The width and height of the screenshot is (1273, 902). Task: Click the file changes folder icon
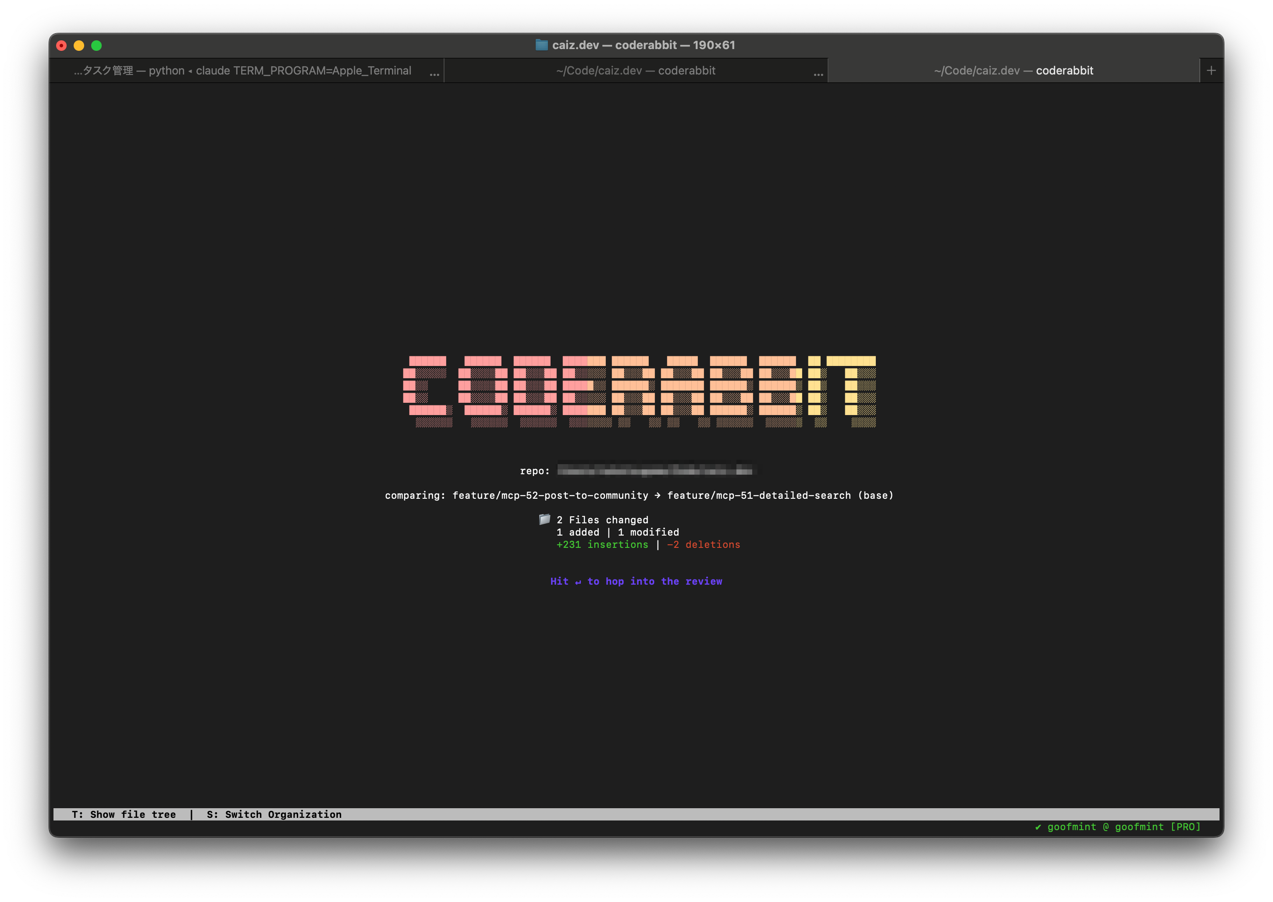(544, 520)
